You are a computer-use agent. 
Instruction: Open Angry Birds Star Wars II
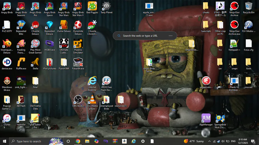click(x=78, y=9)
